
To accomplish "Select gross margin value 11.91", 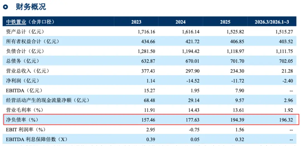I will [150, 110].
